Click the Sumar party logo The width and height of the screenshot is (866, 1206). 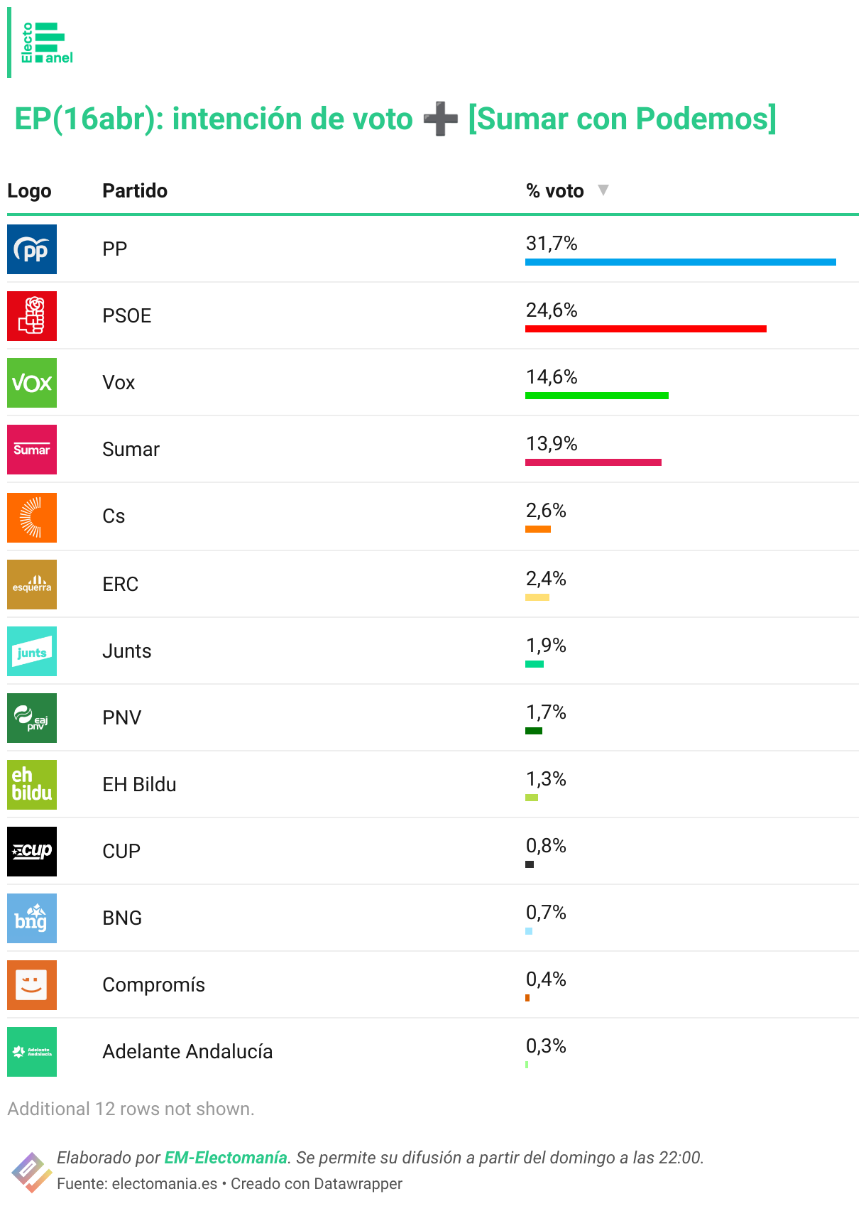coord(32,450)
